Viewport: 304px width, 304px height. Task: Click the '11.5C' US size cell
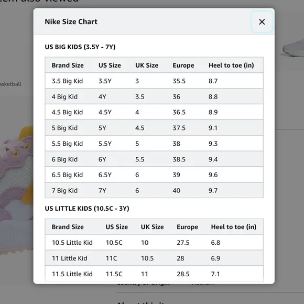pos(114,274)
